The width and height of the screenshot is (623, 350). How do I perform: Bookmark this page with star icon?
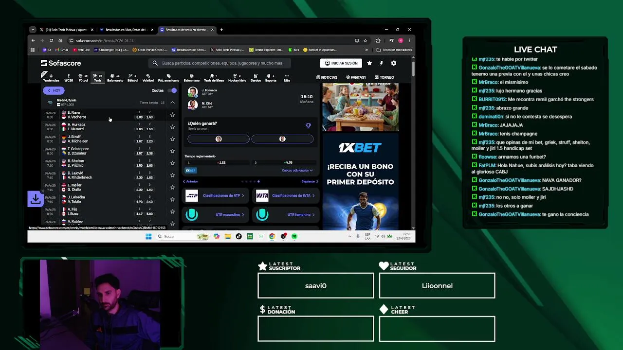(x=365, y=40)
